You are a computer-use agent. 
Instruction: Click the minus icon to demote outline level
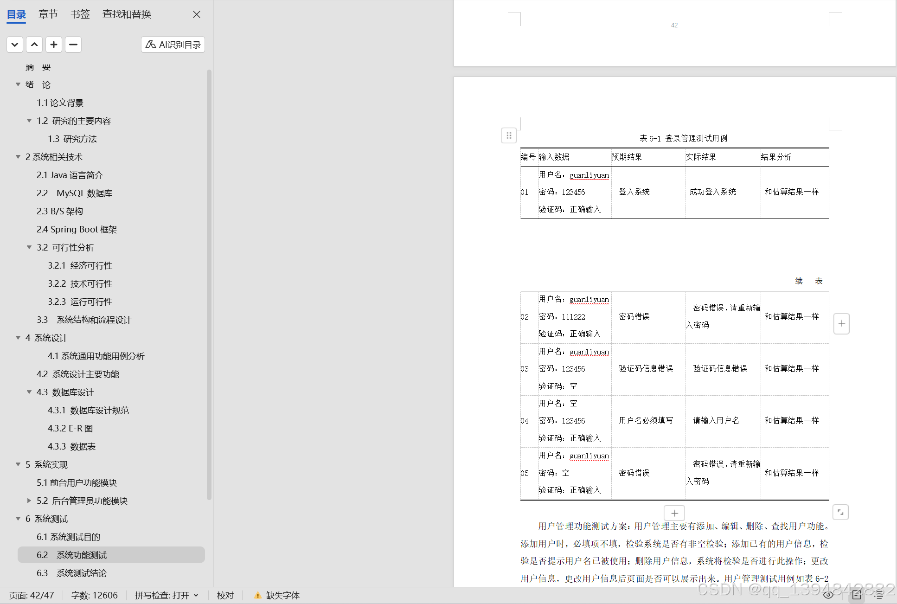tap(73, 45)
